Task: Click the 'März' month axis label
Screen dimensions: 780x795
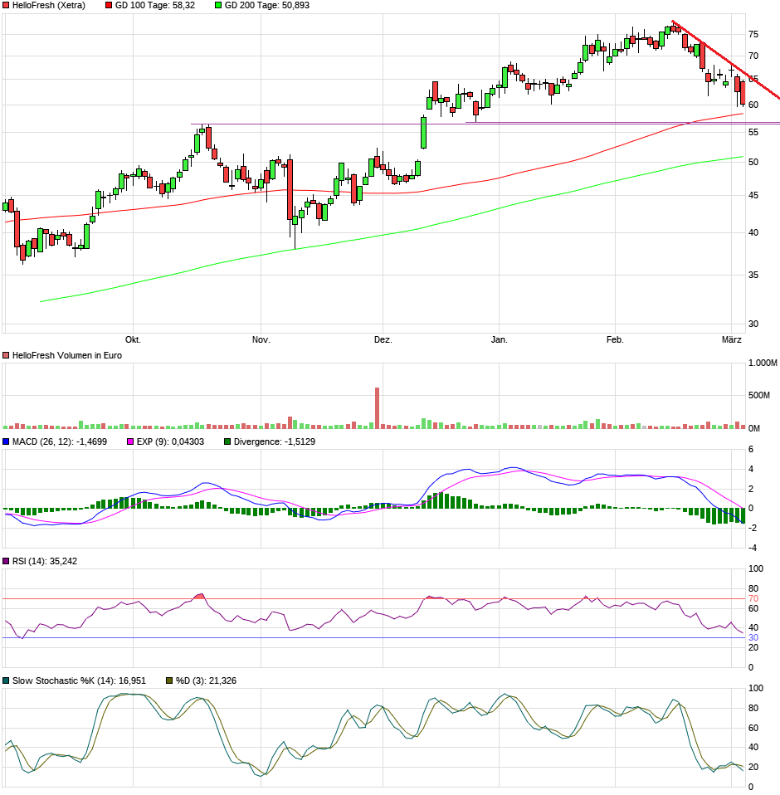Action: pyautogui.click(x=731, y=339)
